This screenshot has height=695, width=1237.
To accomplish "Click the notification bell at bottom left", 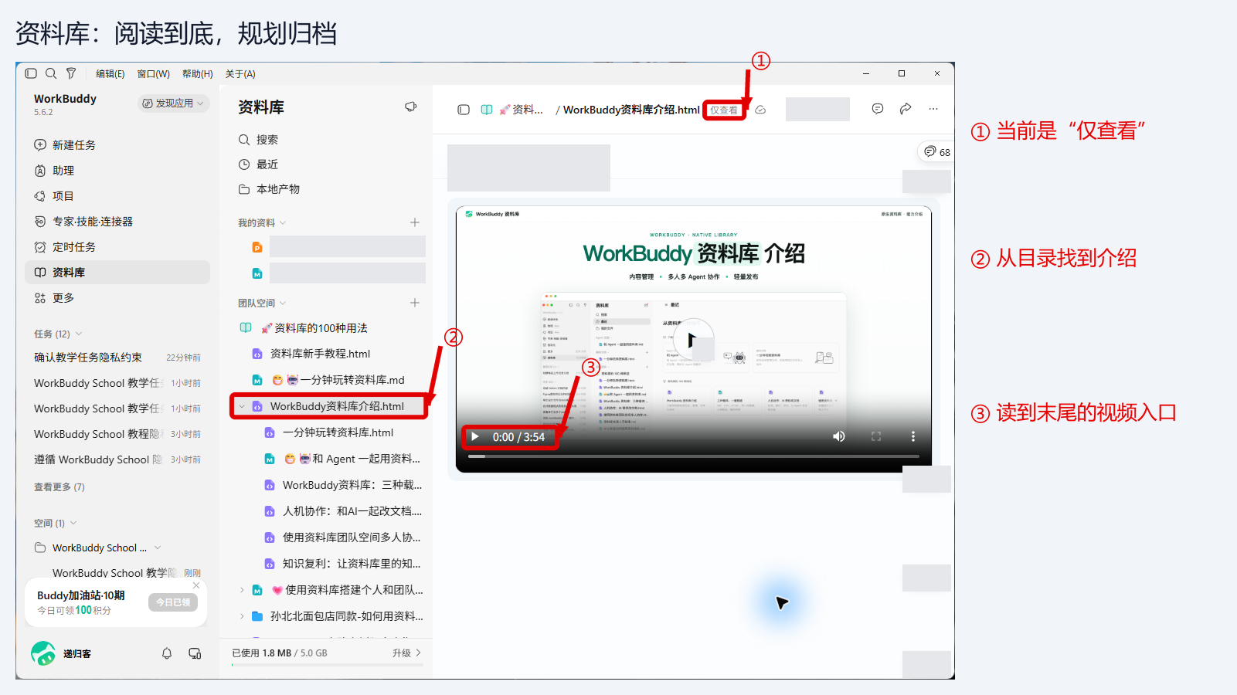I will coord(167,653).
